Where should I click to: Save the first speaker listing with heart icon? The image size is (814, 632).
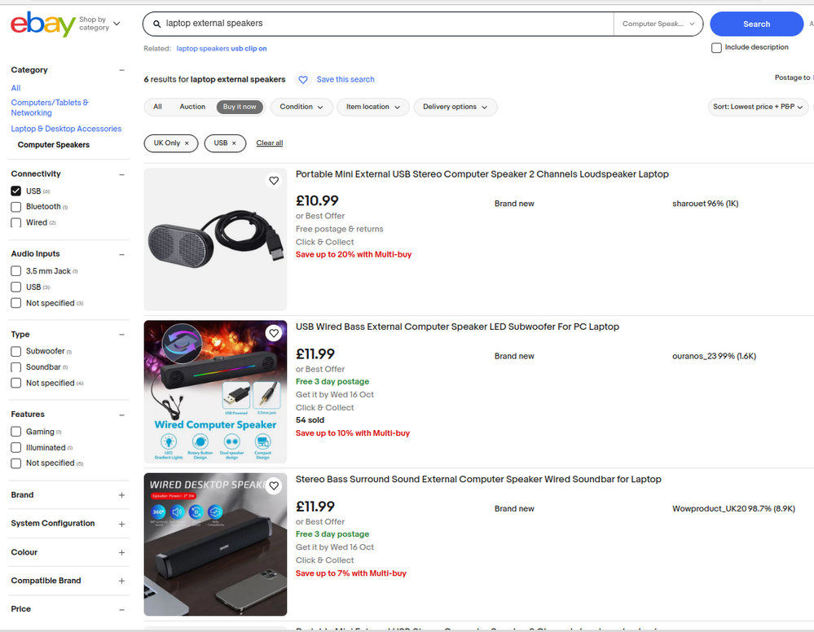(274, 181)
